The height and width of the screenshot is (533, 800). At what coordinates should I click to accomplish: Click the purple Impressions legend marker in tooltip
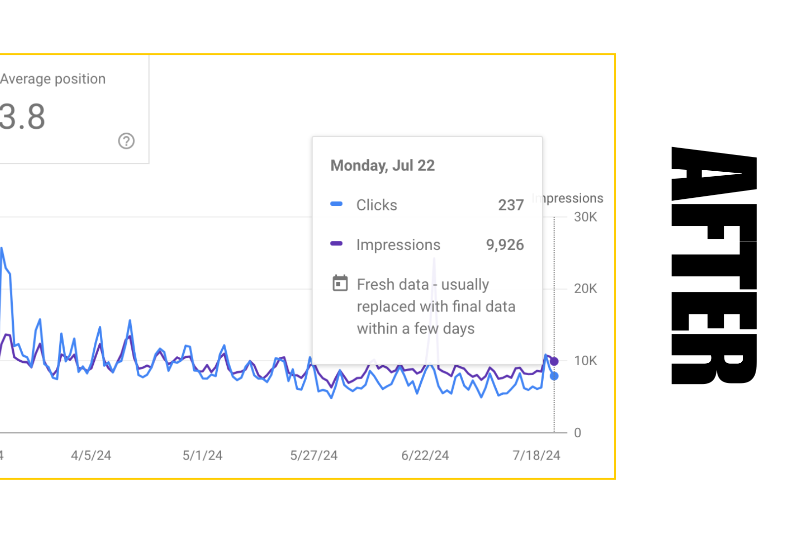point(336,243)
